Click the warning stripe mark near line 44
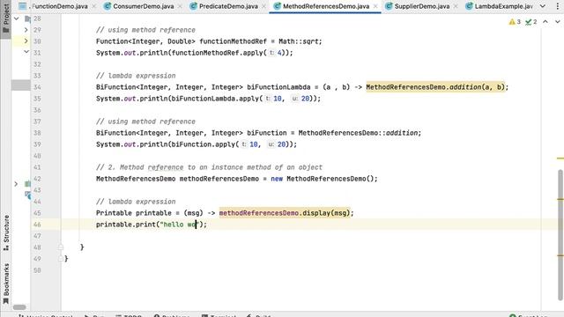Screen dimensions: 564x317 pyautogui.click(x=560, y=199)
